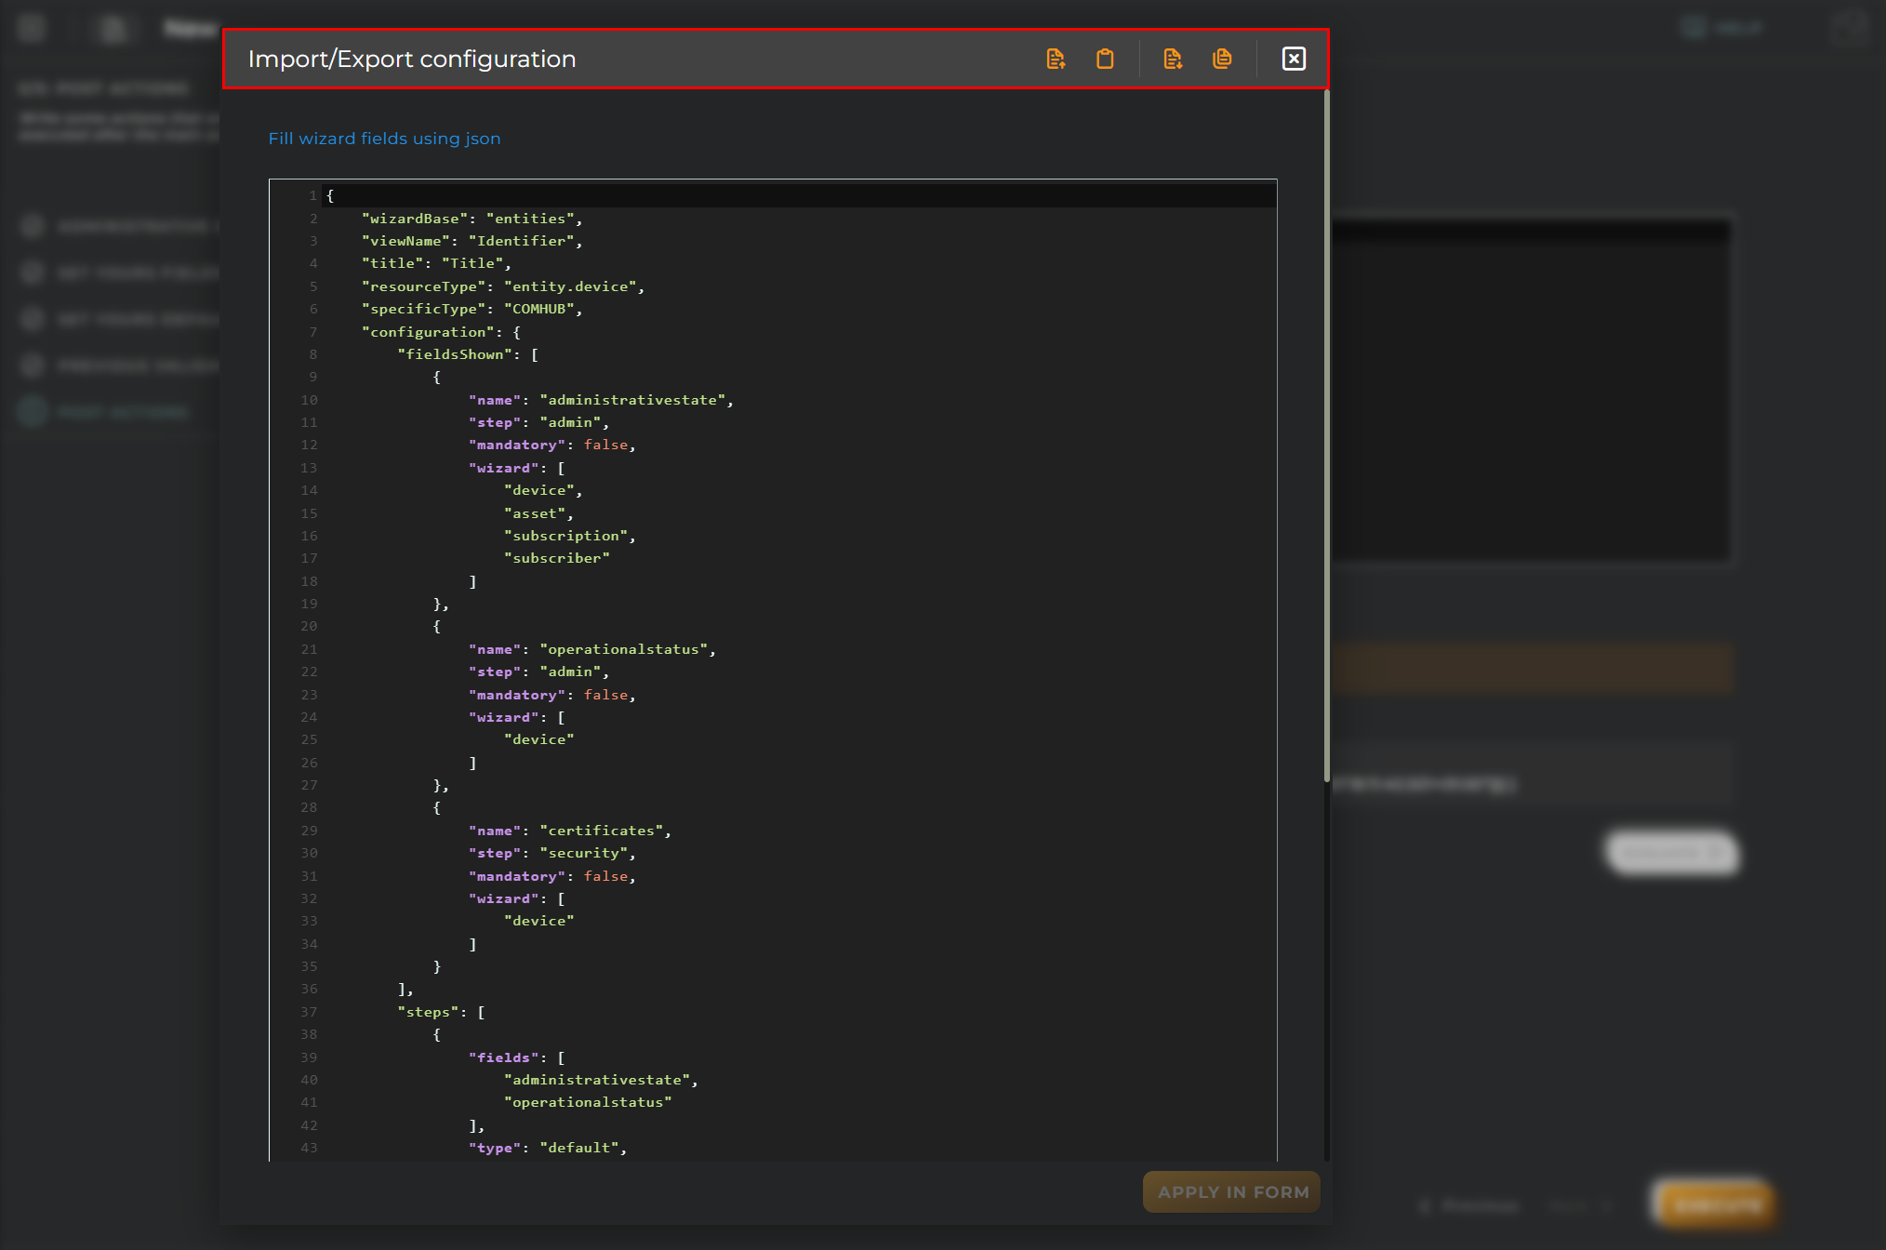Close the Import/Export configuration dialog
Viewport: 1886px width, 1250px height.
click(1294, 60)
